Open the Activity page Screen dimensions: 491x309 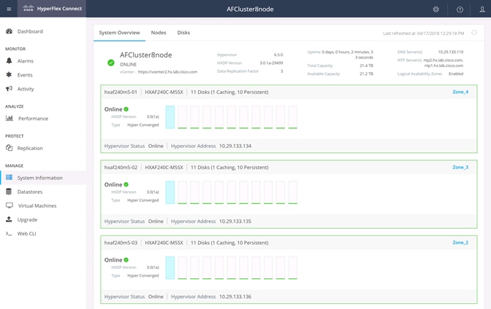click(26, 89)
